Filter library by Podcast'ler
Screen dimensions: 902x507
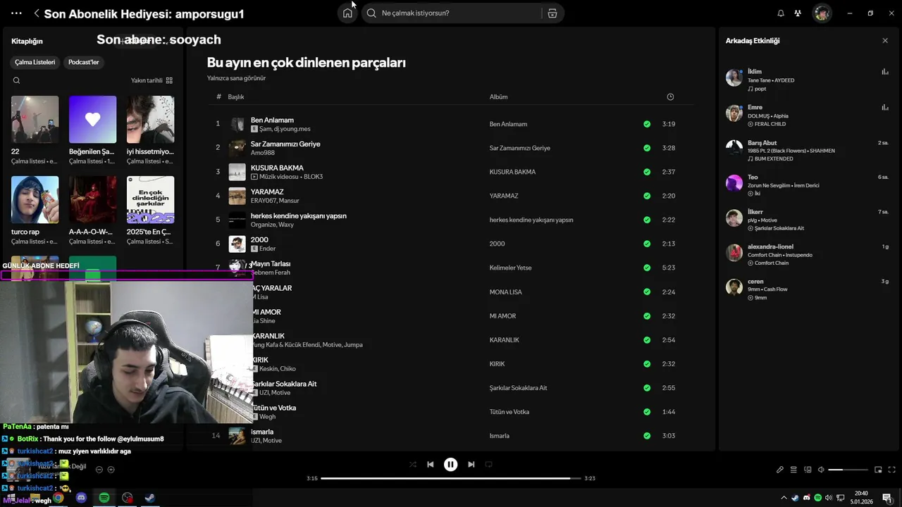pos(83,62)
